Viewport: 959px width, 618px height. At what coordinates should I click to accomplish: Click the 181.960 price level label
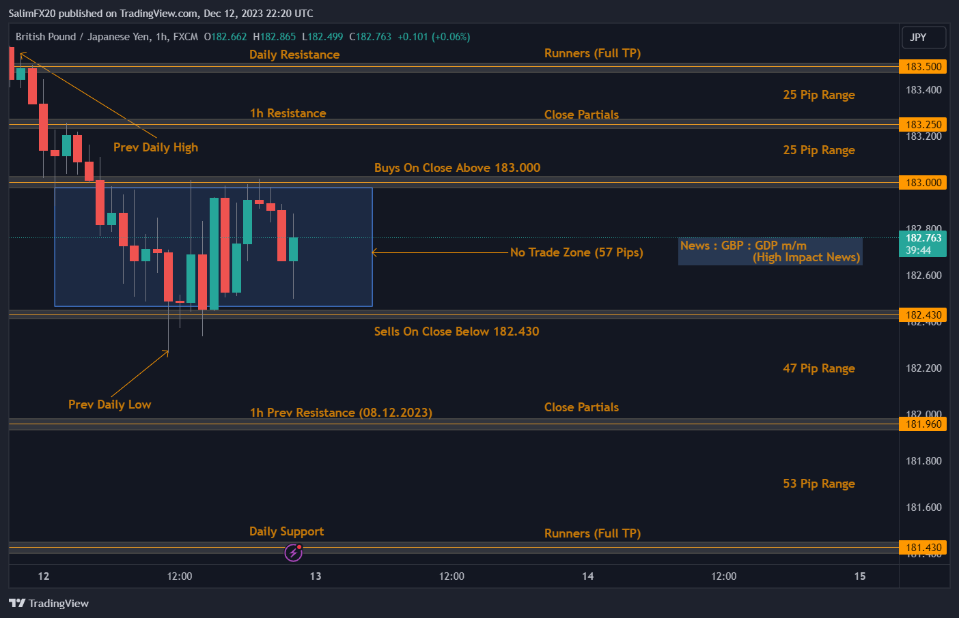tap(923, 424)
